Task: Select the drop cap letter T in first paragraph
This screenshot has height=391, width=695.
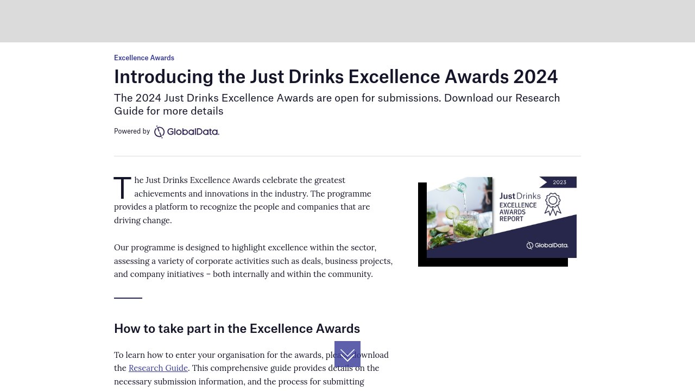Action: [122, 187]
